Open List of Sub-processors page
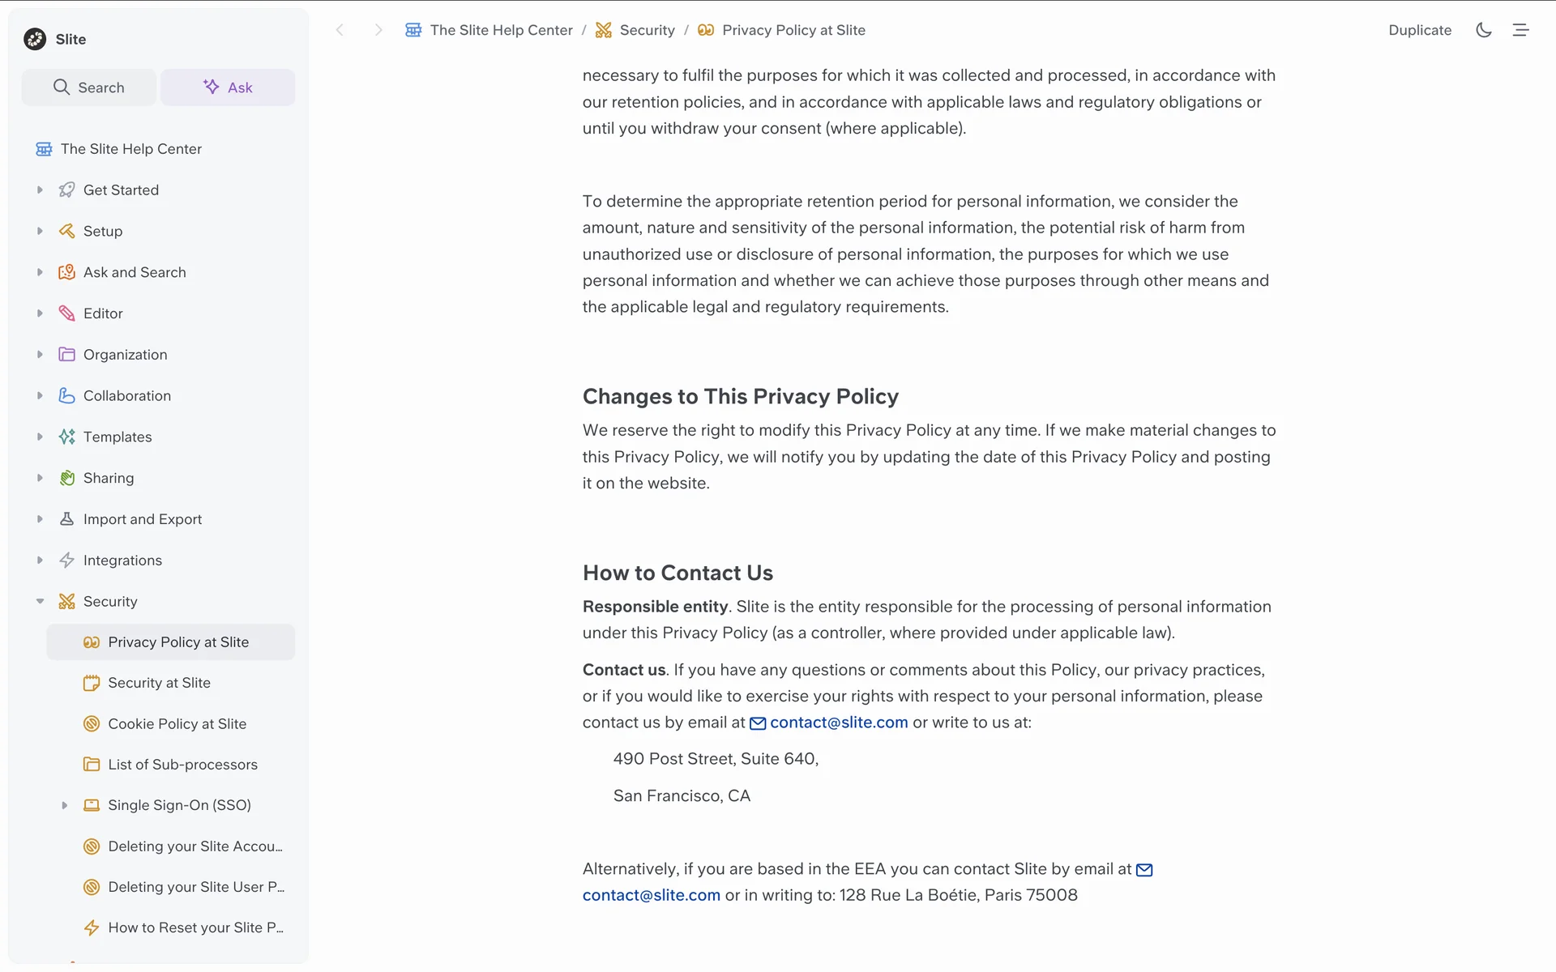The height and width of the screenshot is (972, 1556). coord(182,765)
